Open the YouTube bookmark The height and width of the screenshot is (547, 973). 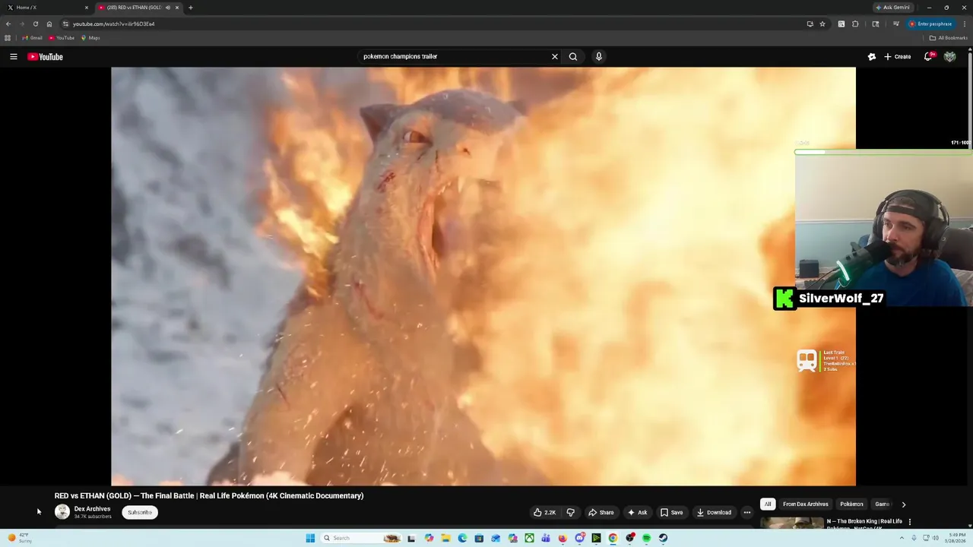click(x=62, y=38)
